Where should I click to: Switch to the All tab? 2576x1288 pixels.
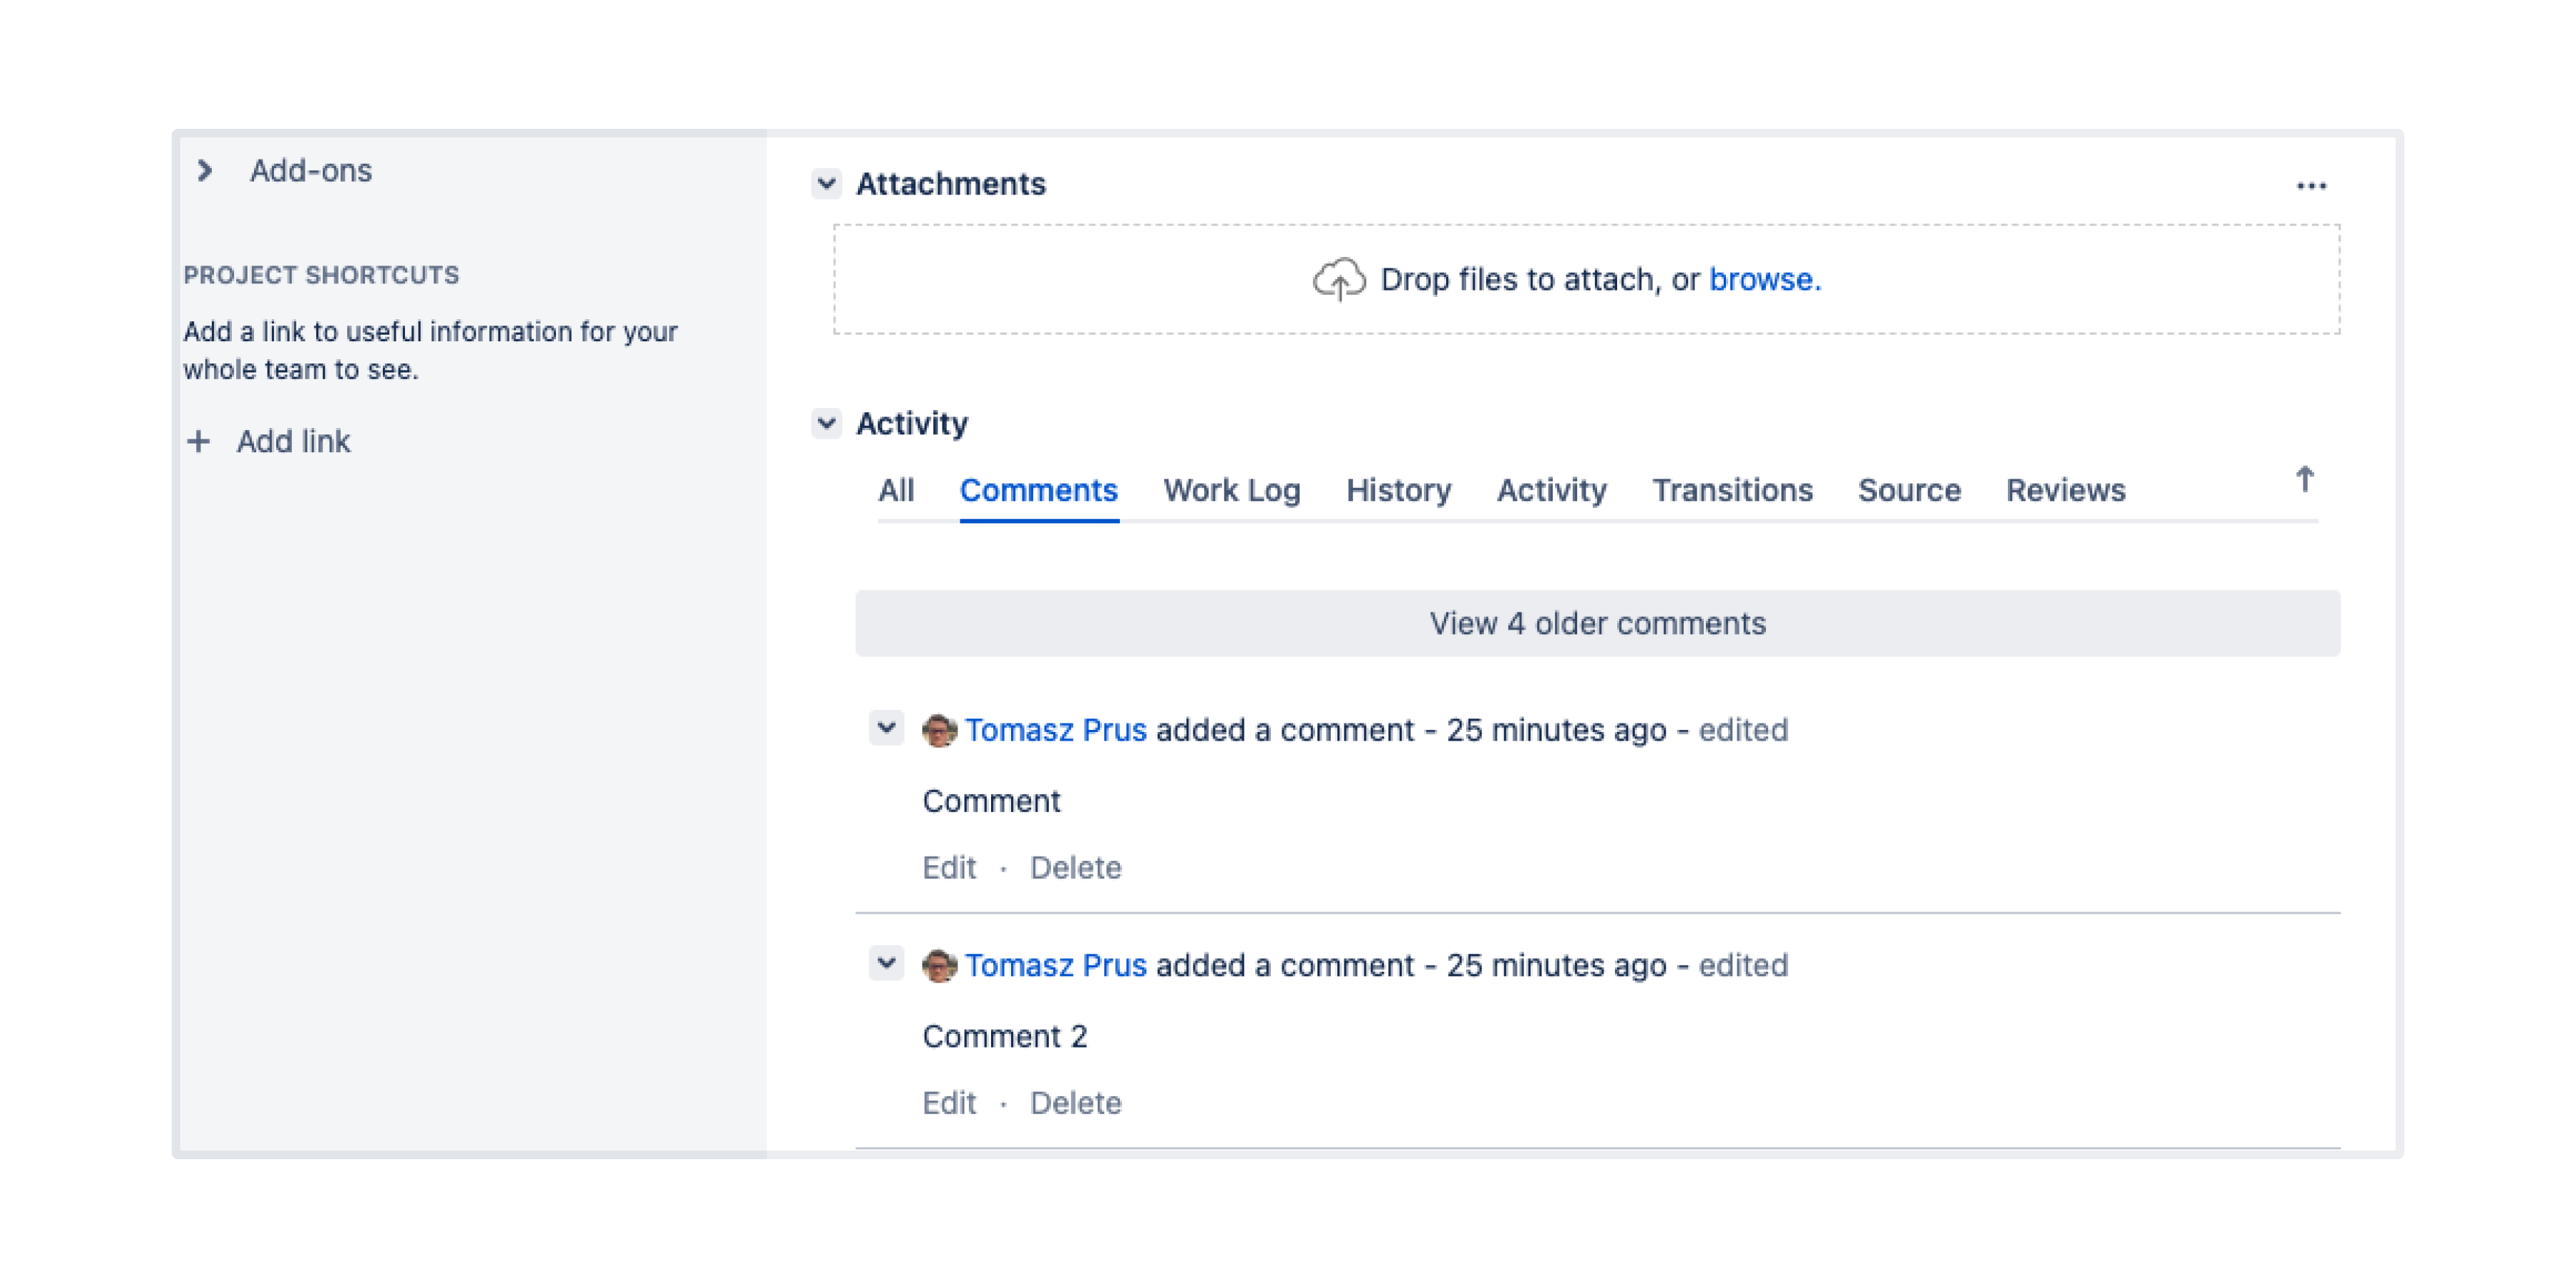click(896, 490)
